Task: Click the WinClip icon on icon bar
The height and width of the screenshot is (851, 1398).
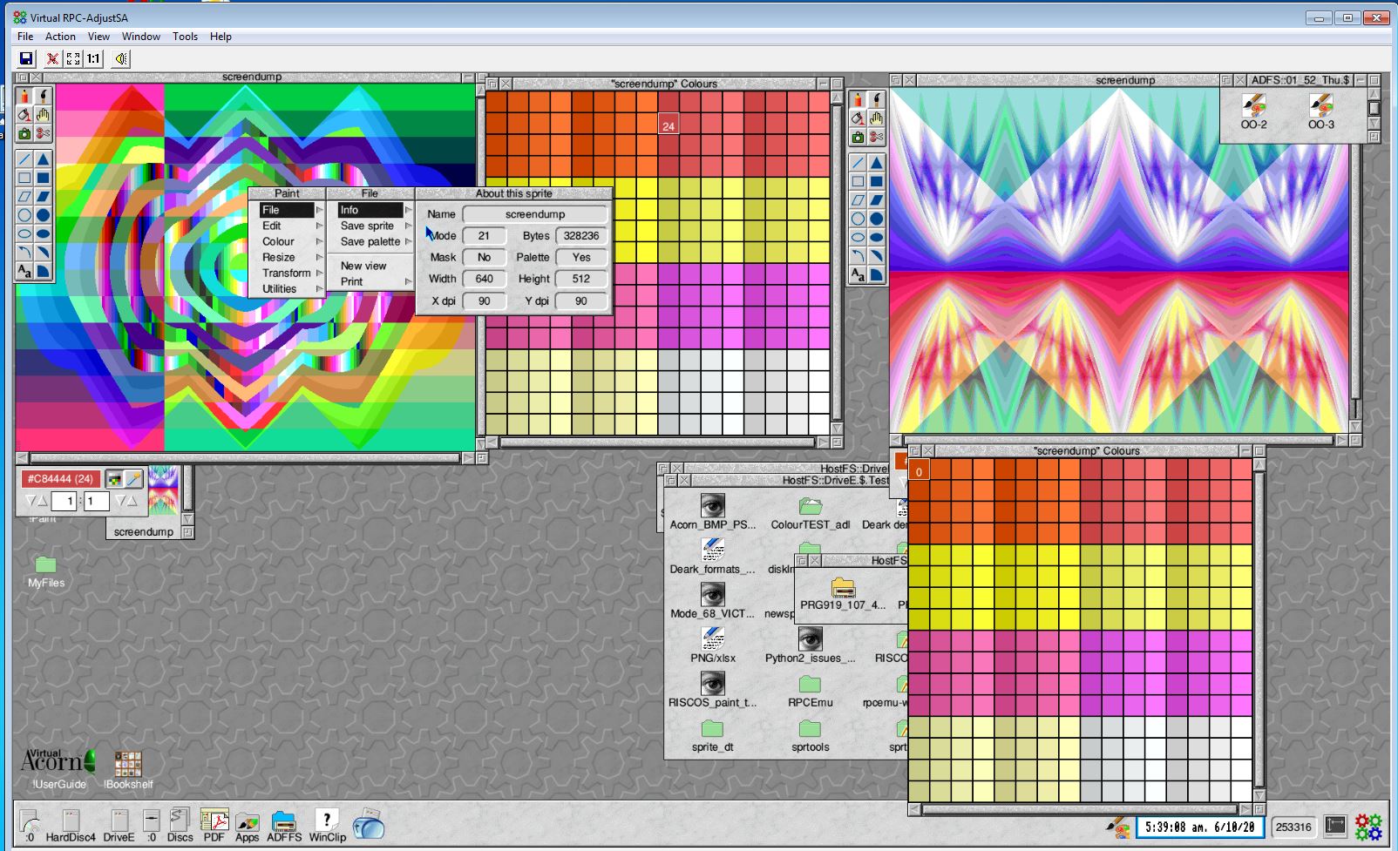Action: [327, 826]
